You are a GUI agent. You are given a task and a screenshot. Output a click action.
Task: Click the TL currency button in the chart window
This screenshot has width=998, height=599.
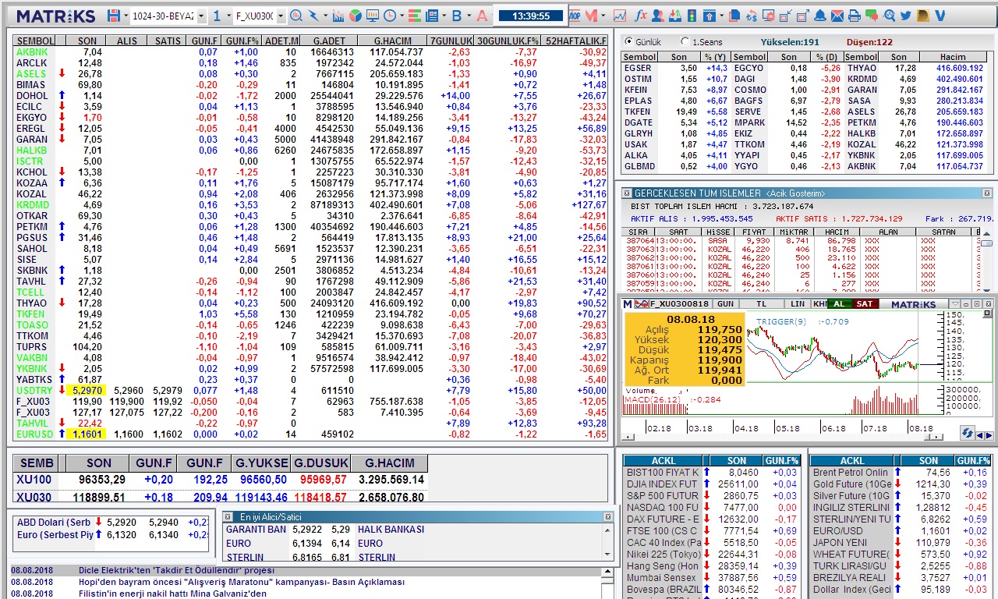click(762, 303)
